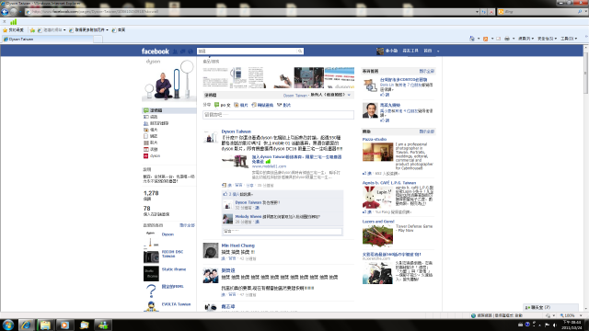This screenshot has width=589, height=331.
Task: Click the IE read mail icon
Action: (499, 39)
